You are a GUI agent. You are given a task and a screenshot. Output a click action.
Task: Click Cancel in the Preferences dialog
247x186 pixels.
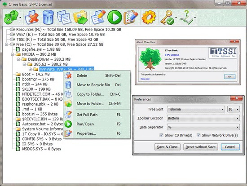(x=230, y=147)
